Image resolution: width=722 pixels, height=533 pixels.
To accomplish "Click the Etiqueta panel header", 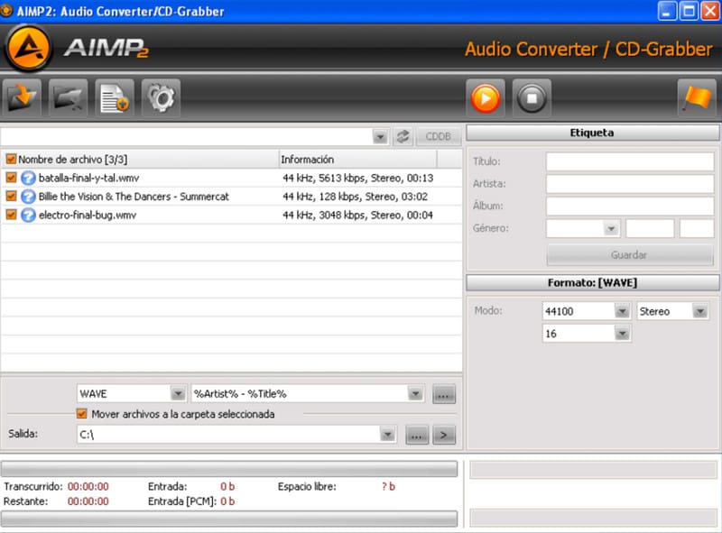I will point(593,132).
